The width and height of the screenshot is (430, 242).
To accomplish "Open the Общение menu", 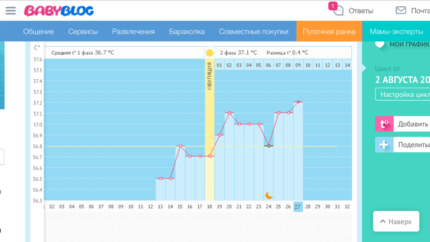I will 39,31.
